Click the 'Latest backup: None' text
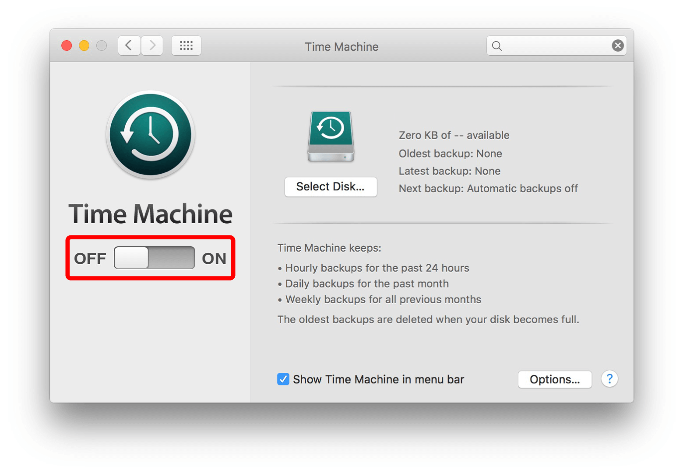The image size is (683, 473). click(449, 171)
